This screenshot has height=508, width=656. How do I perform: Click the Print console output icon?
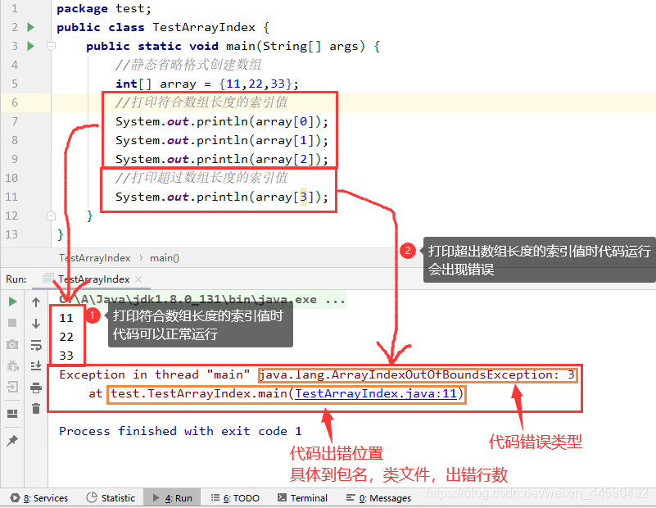pyautogui.click(x=36, y=388)
